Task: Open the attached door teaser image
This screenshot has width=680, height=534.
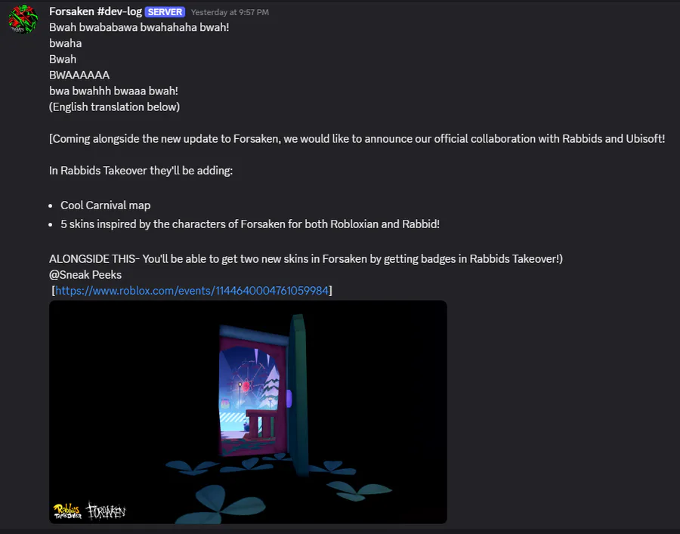Action: click(x=248, y=412)
